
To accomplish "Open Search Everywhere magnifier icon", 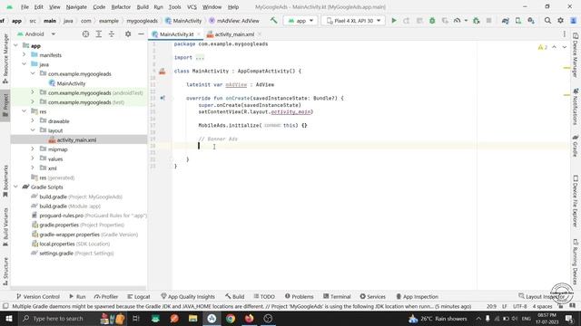I will coord(547,21).
